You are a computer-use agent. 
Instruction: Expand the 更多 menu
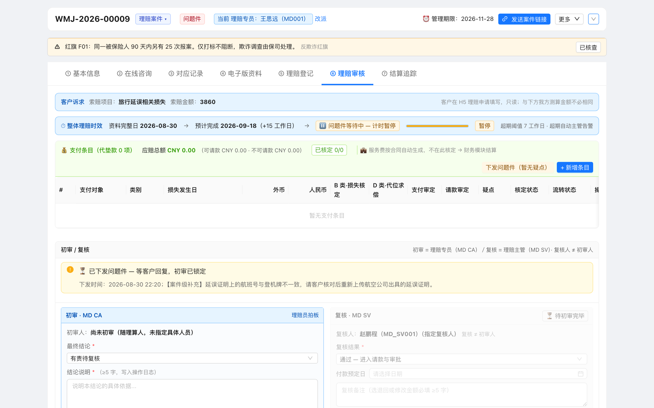click(569, 19)
